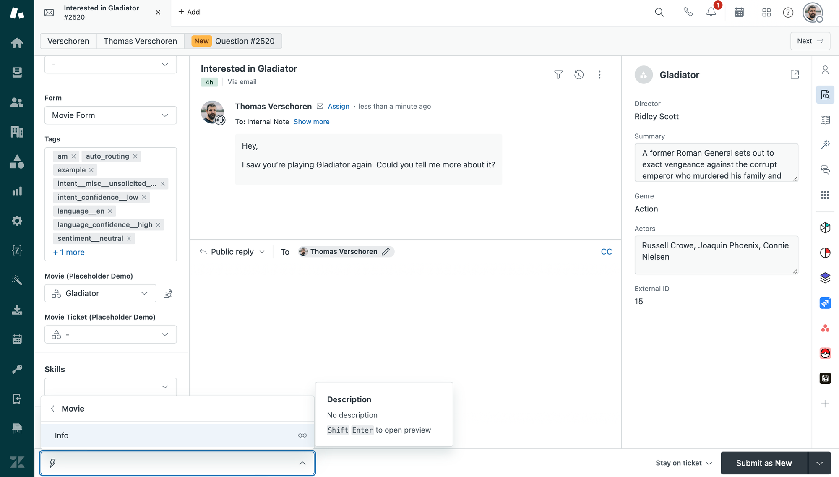Open knowledge book icon in right sidebar
The width and height of the screenshot is (839, 477).
825,120
